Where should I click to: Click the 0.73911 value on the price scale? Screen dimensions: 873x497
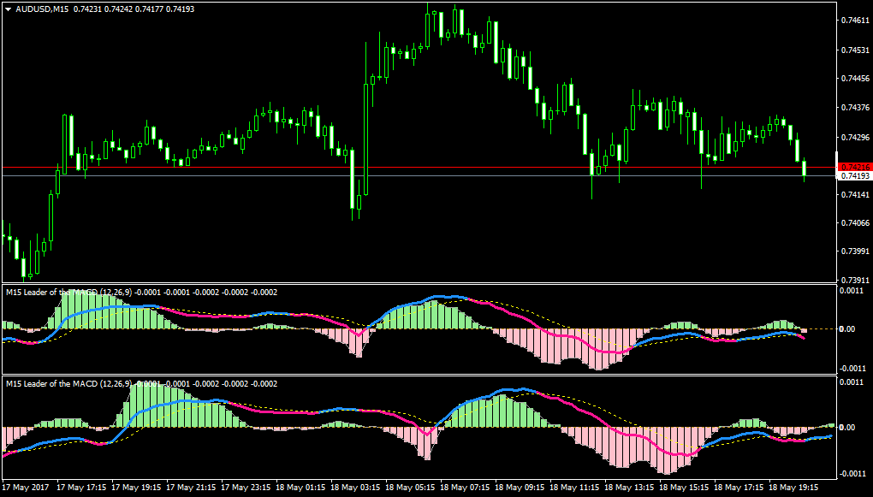[x=855, y=281]
